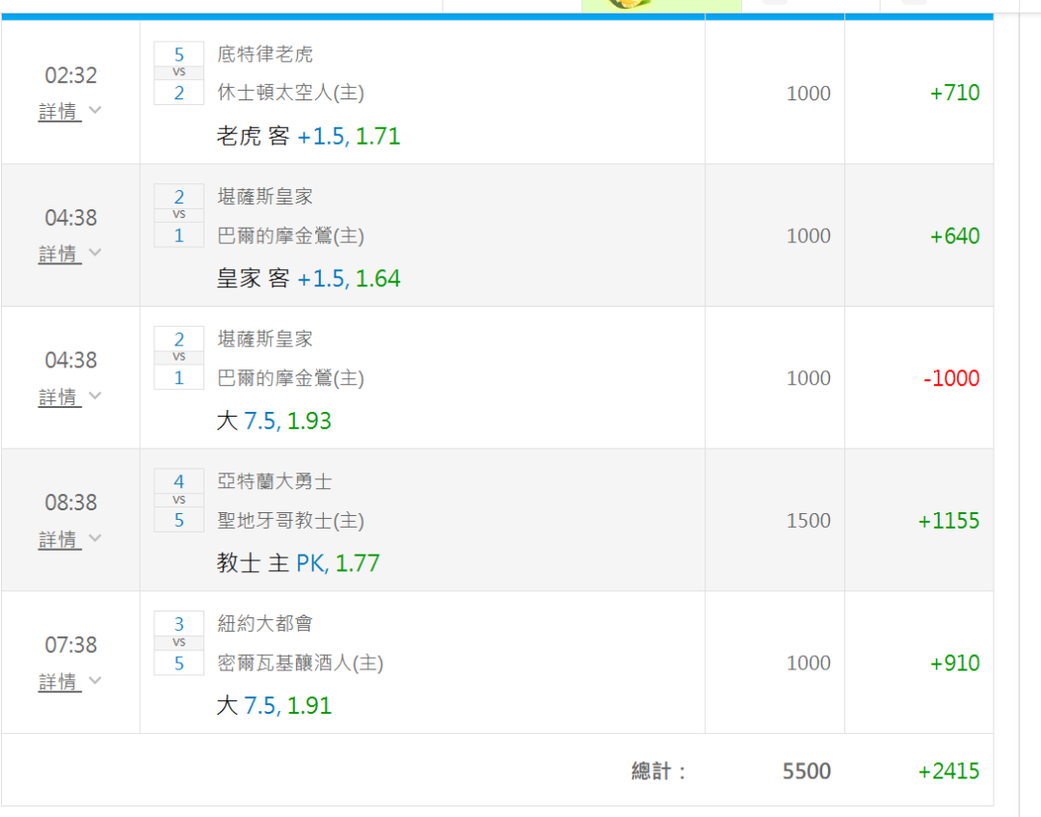The image size is (1041, 817).
Task: Click the time 02:32
Action: pyautogui.click(x=71, y=75)
